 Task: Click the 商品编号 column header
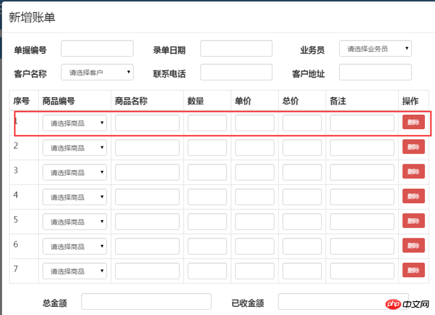point(59,101)
